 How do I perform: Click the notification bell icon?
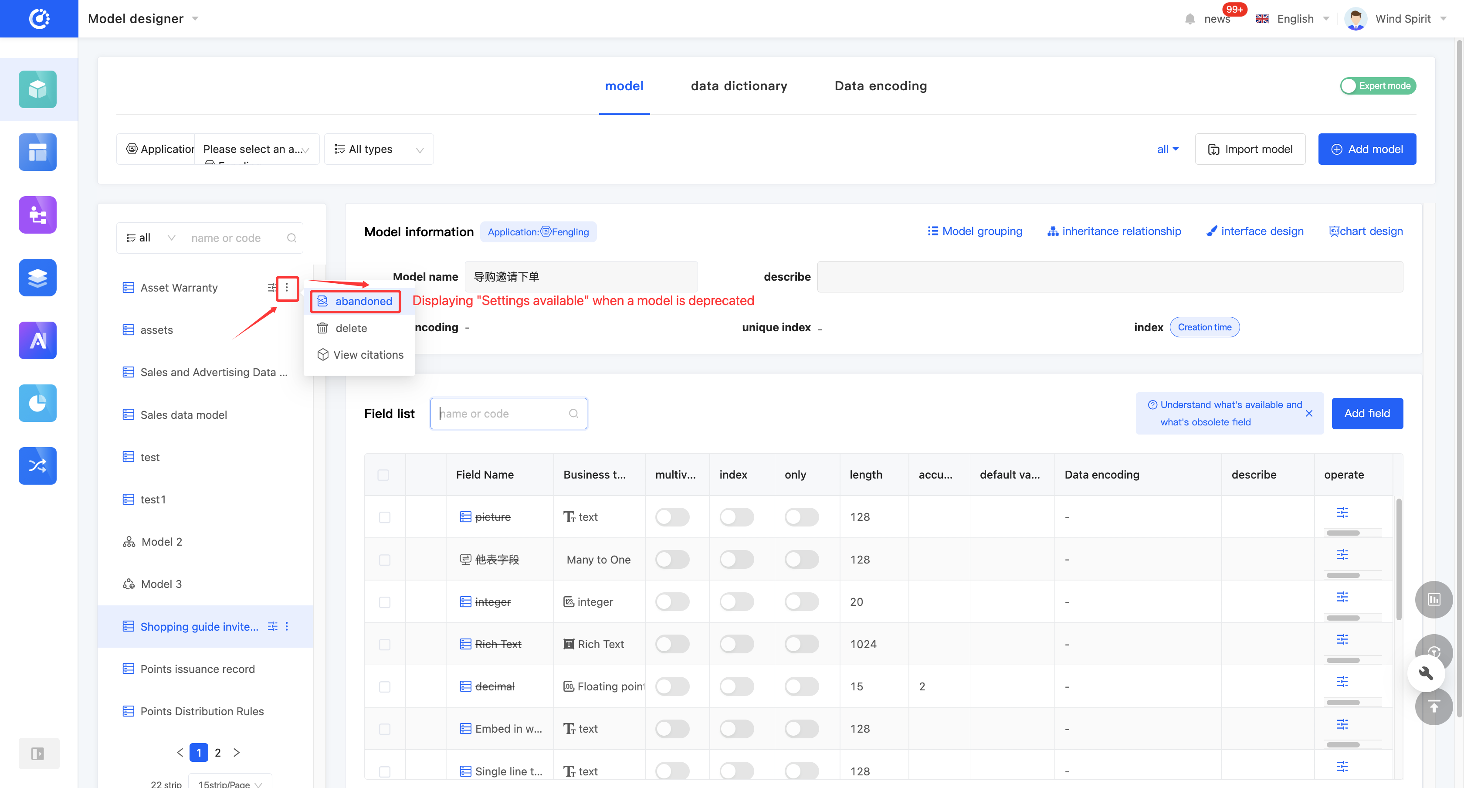click(1189, 19)
